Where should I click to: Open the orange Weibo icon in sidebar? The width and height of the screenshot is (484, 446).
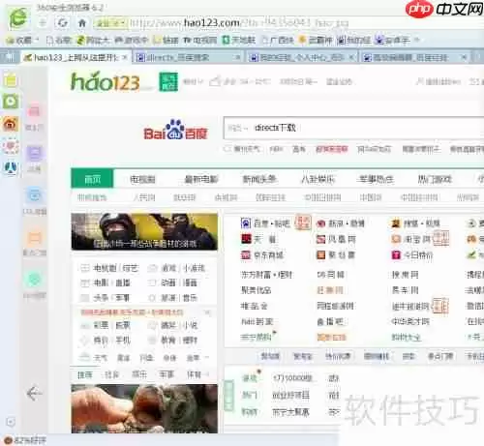[x=11, y=124]
